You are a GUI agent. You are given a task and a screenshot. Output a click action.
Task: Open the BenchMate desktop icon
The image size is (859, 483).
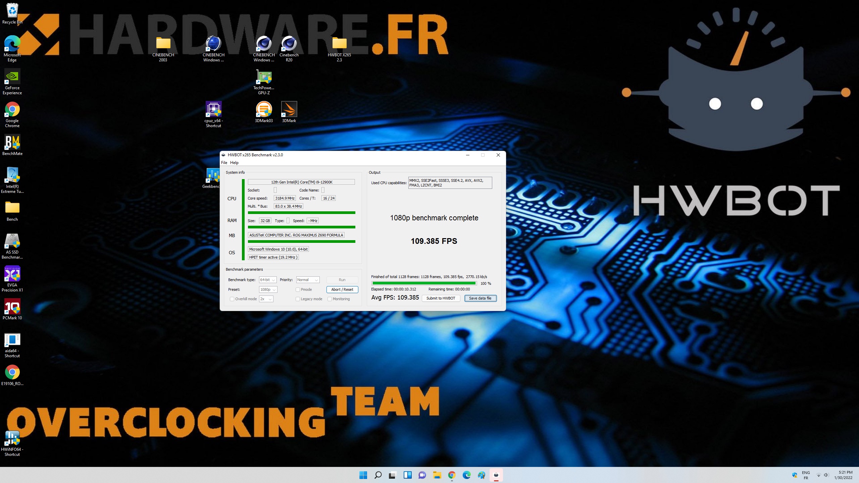point(12,145)
